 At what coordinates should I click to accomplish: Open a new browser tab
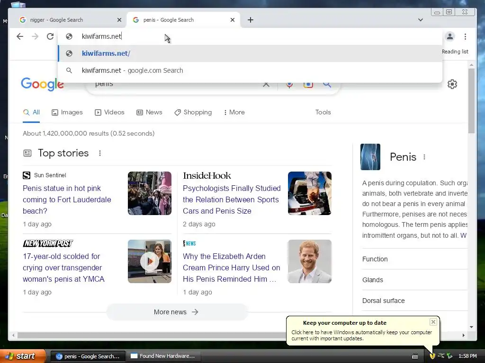(251, 20)
